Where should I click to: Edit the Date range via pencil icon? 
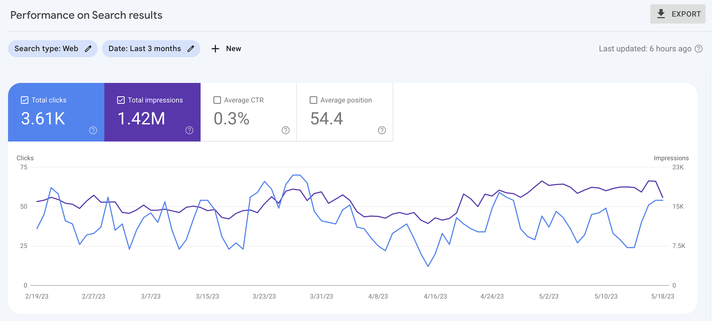coord(191,48)
